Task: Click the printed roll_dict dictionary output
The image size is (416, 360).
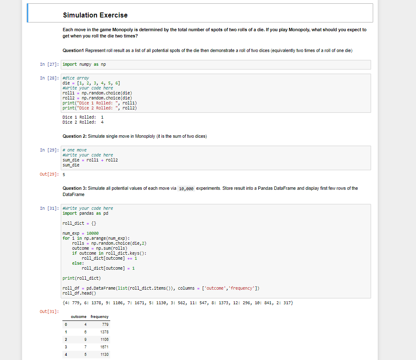Action: 178,303
